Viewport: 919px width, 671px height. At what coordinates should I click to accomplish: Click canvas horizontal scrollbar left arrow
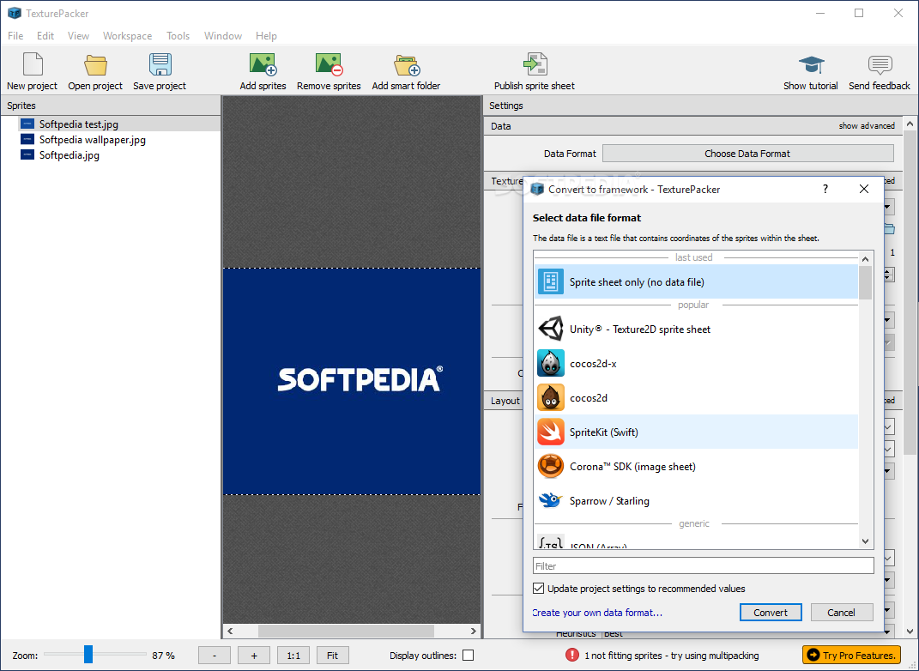[230, 631]
